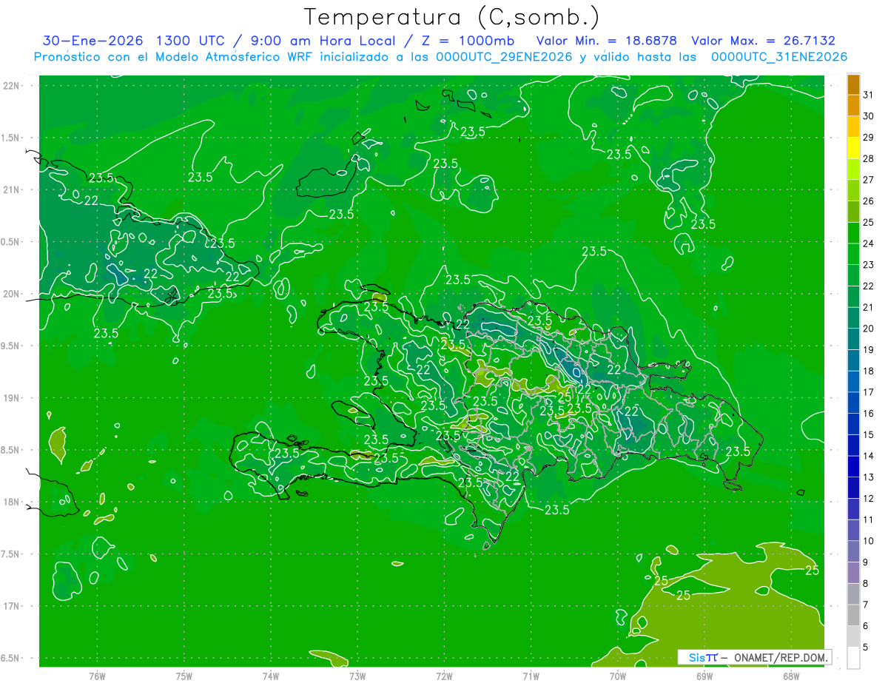Screen dimensions: 888x686
Task: Click the legend value '11'
Action: [868, 520]
